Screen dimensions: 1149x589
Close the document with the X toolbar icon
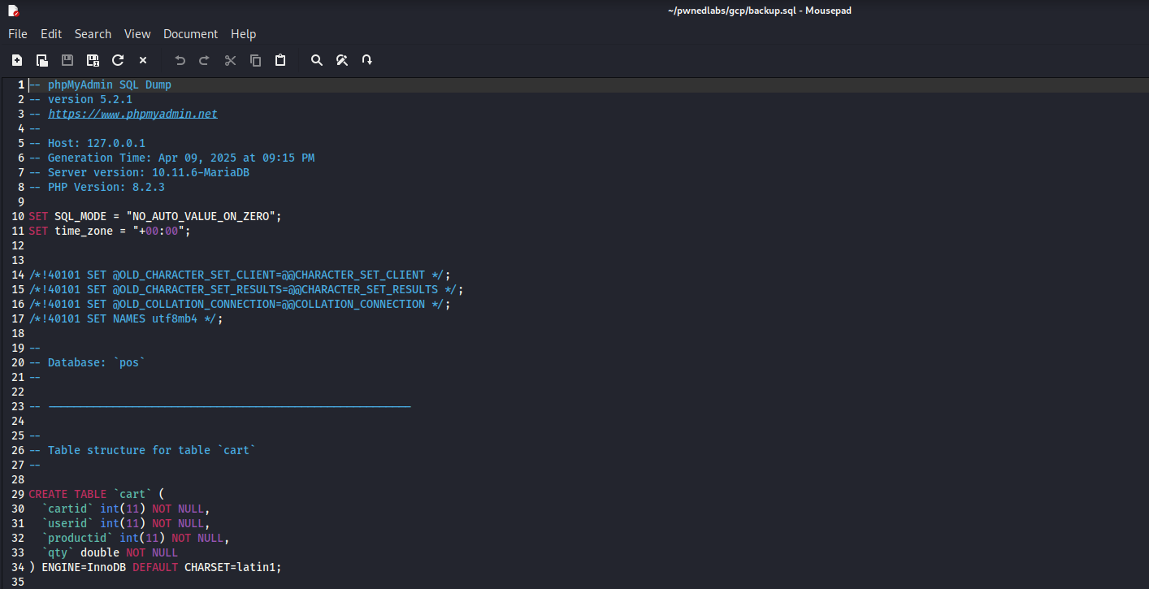[143, 60]
